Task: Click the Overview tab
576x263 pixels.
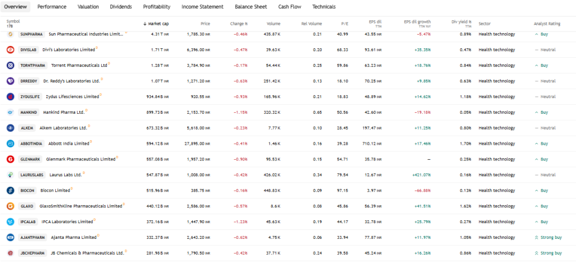Action: (x=15, y=7)
